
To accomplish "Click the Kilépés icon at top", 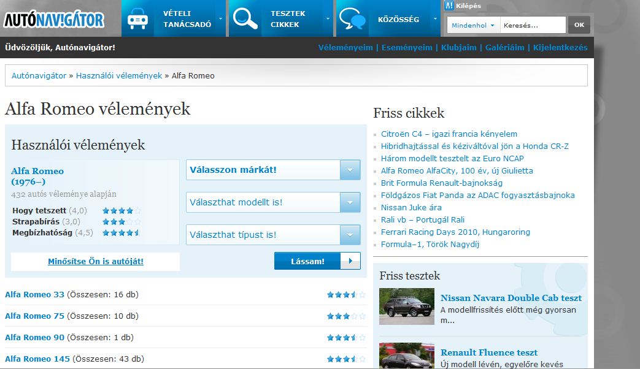I will [449, 6].
